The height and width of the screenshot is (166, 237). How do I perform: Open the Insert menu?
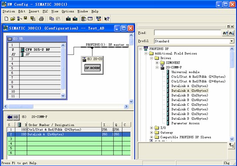tap(34, 11)
